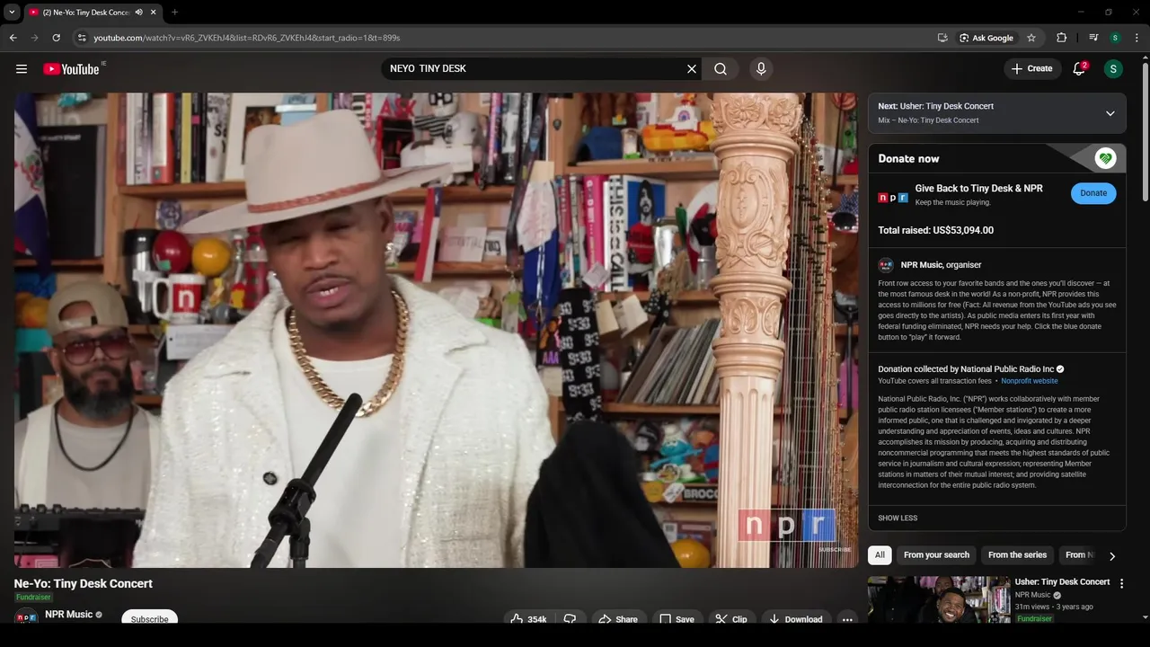Open Chrome three-dot menu
The width and height of the screenshot is (1150, 647).
(x=1137, y=38)
